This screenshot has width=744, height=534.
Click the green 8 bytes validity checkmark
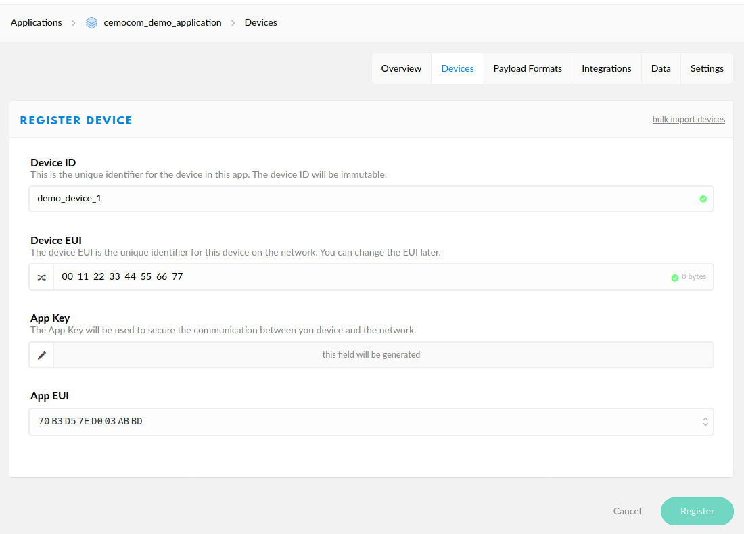click(675, 278)
